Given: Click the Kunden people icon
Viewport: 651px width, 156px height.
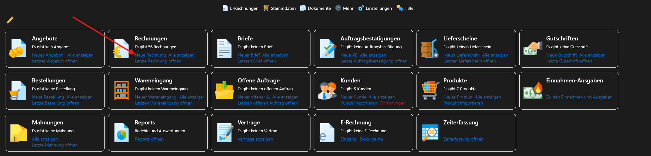Looking at the screenshot, I should 327,91.
